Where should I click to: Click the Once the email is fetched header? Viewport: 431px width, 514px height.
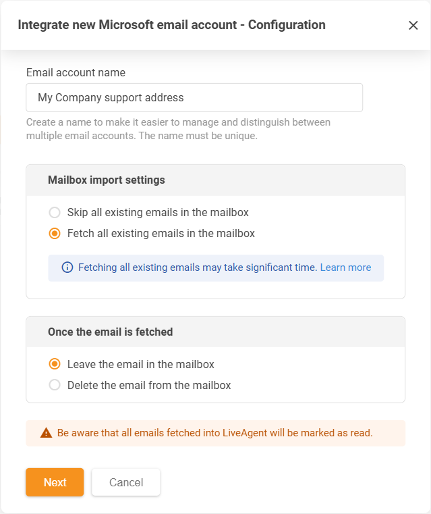coord(111,332)
